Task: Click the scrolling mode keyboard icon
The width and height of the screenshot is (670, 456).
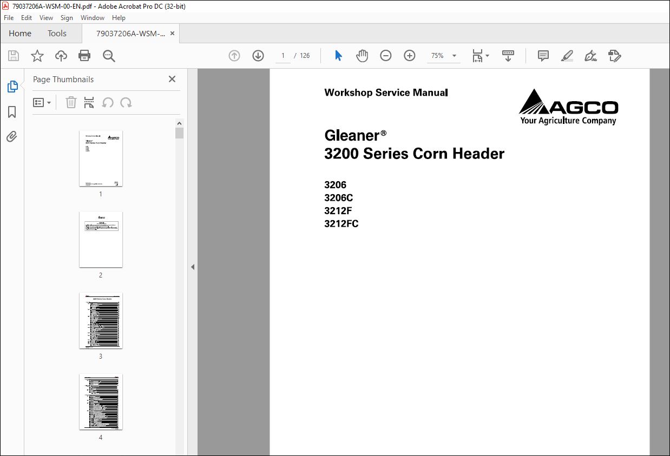Action: pos(508,56)
